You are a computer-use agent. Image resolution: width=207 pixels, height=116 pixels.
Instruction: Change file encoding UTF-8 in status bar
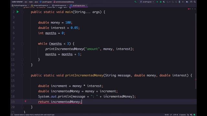176,115
